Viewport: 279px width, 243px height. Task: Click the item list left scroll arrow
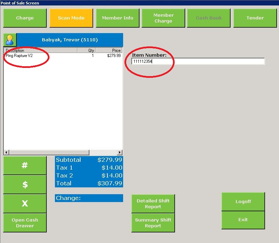[6, 152]
